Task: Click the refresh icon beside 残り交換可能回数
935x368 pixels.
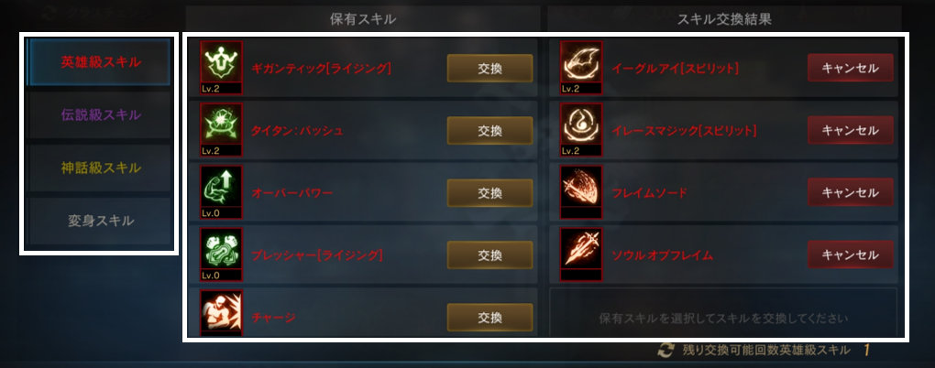Action: click(665, 350)
